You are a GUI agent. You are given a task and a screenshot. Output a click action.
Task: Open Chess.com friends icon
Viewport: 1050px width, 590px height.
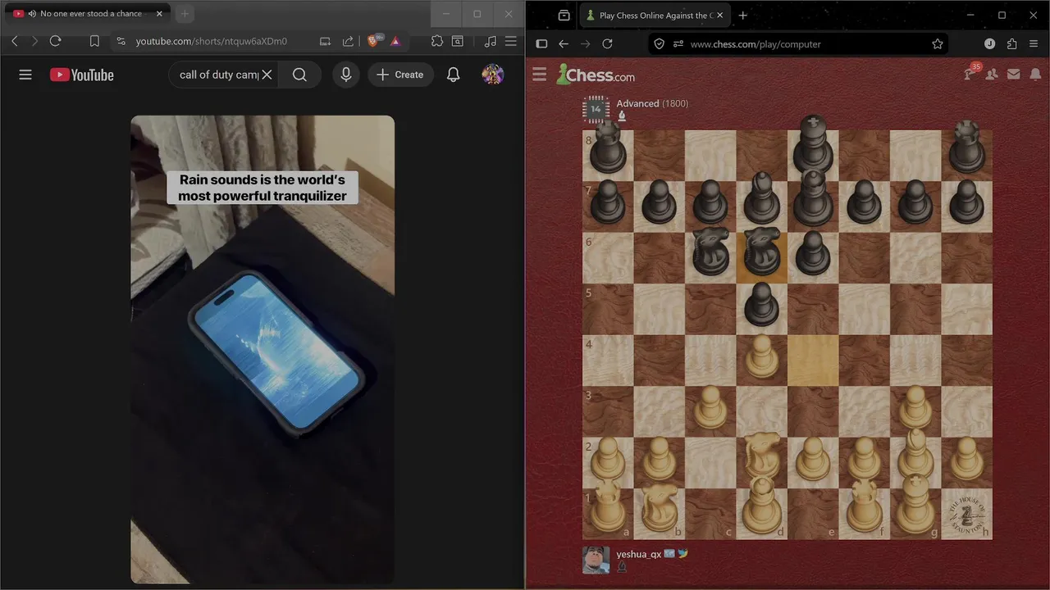[992, 75]
